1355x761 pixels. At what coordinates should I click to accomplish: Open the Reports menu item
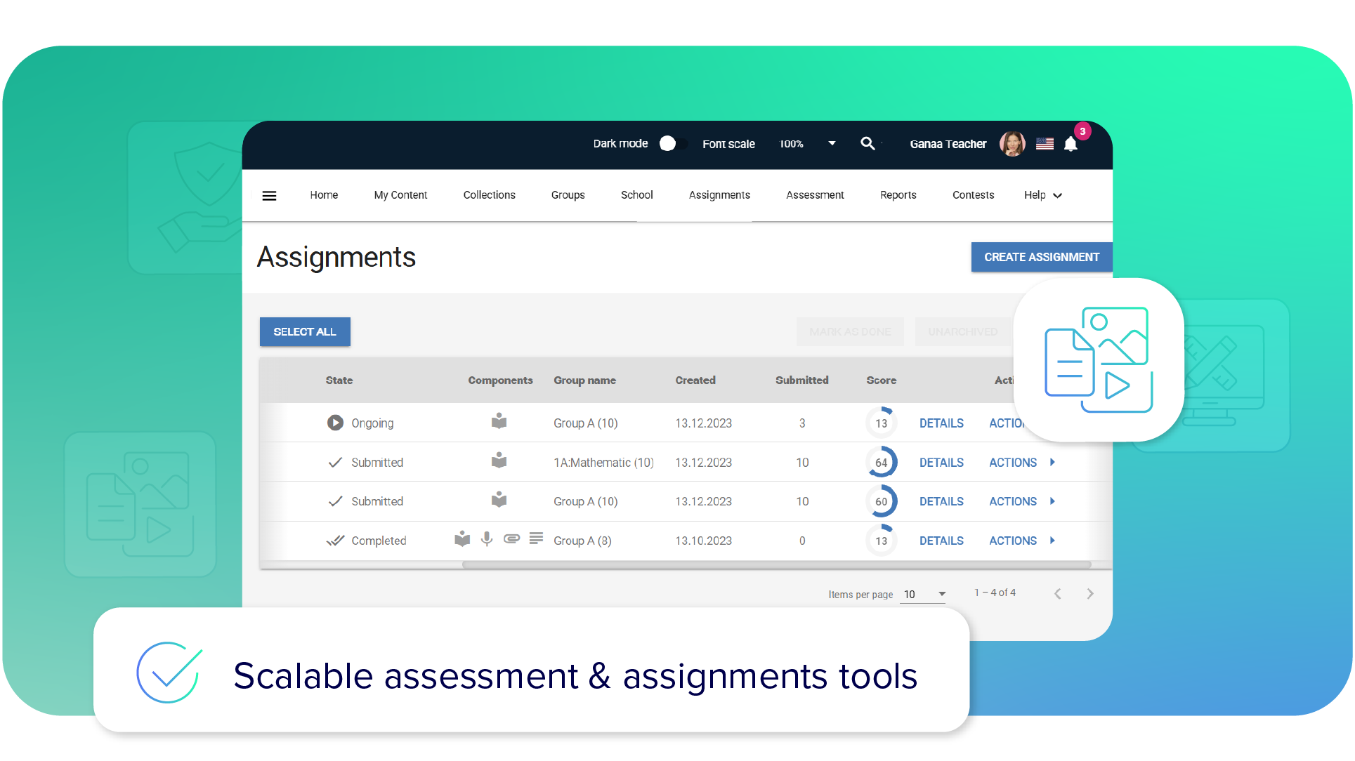click(x=898, y=195)
